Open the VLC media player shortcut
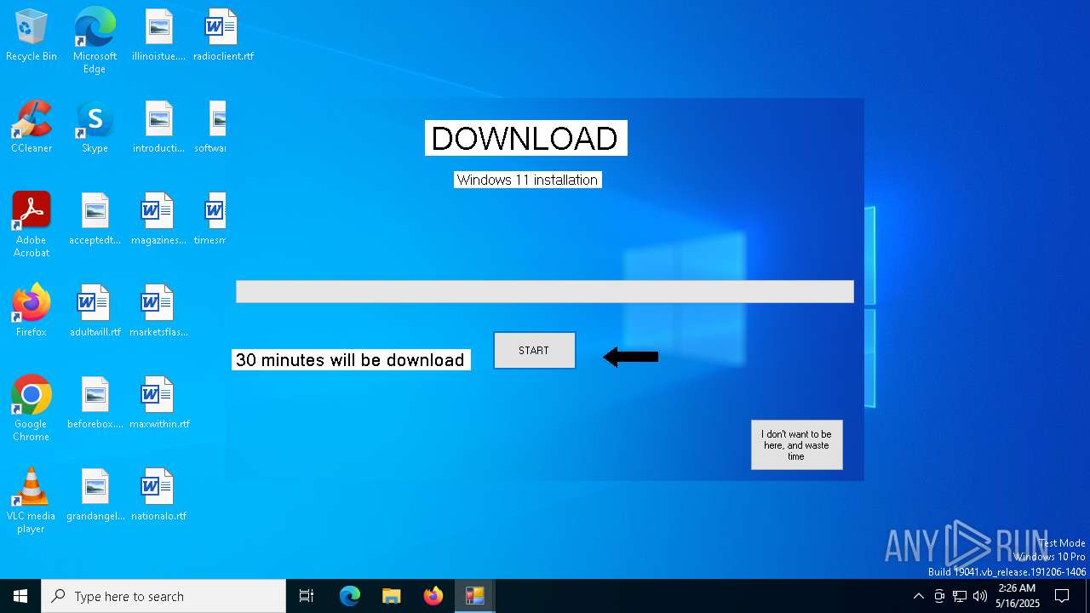 pyautogui.click(x=32, y=501)
